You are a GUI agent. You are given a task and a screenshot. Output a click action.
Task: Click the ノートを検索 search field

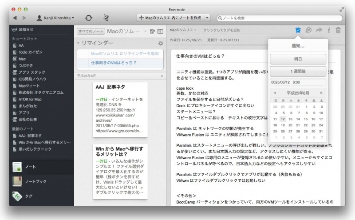click(x=280, y=18)
